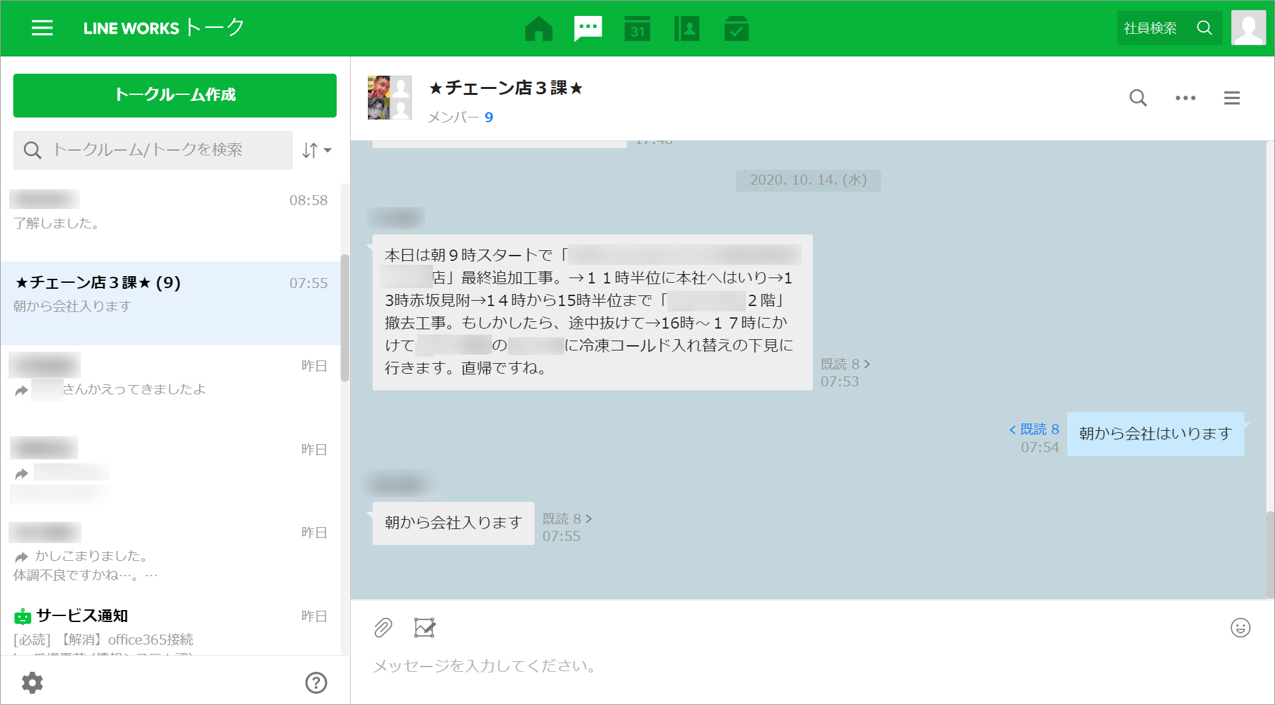Click the トークルーム作成 button
1275x705 pixels.
pyautogui.click(x=175, y=95)
